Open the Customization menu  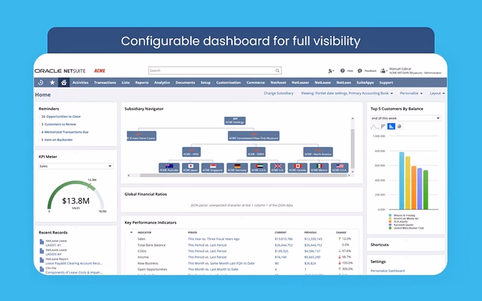point(228,82)
